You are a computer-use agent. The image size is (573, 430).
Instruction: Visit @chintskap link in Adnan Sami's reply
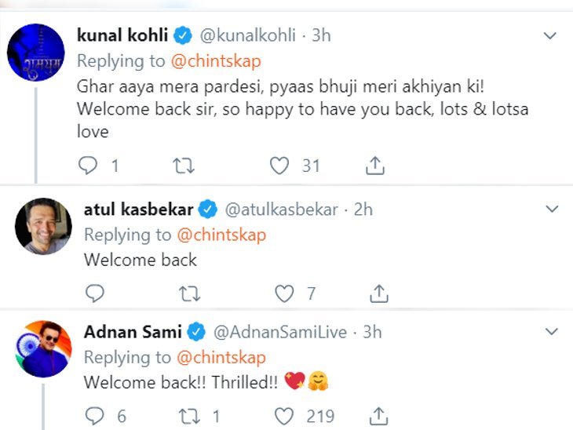[x=221, y=357]
